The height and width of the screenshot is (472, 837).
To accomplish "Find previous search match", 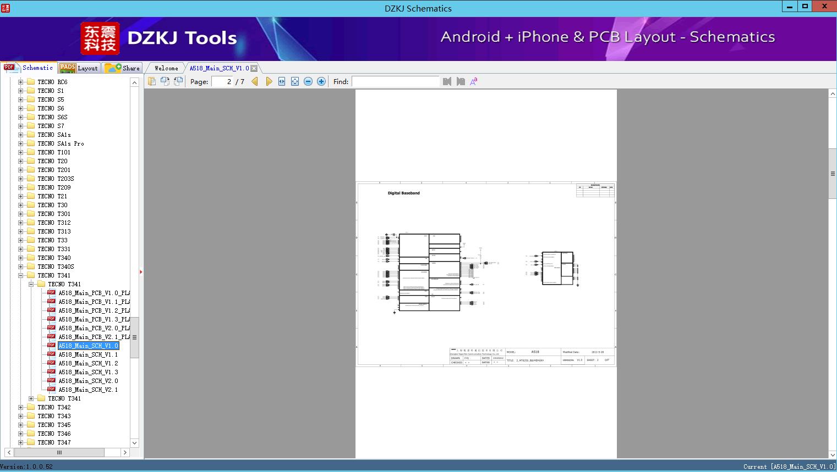I will click(x=447, y=81).
